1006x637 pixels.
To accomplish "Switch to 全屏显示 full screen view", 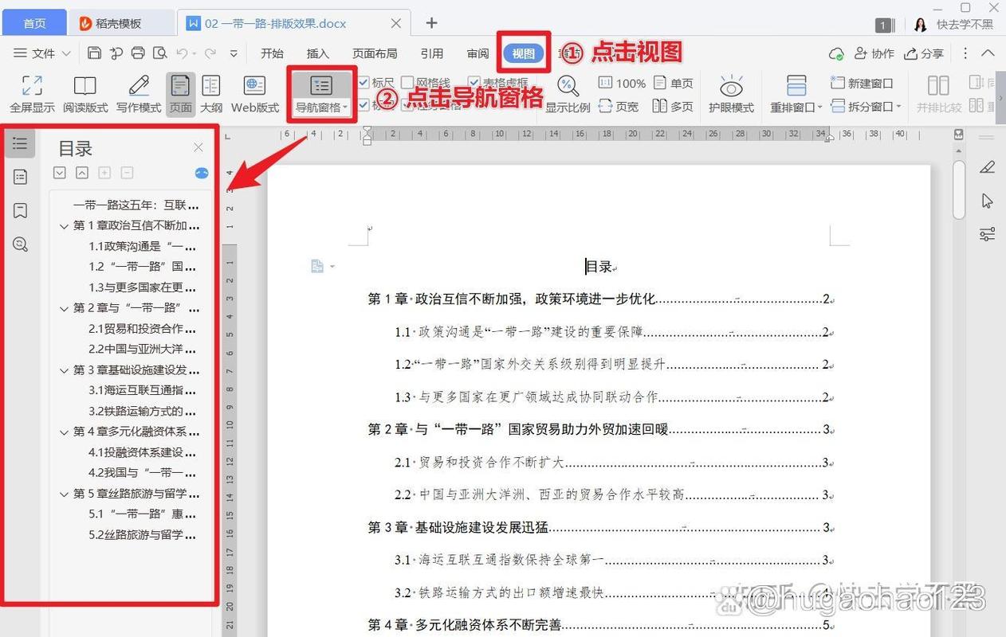I will point(33,90).
